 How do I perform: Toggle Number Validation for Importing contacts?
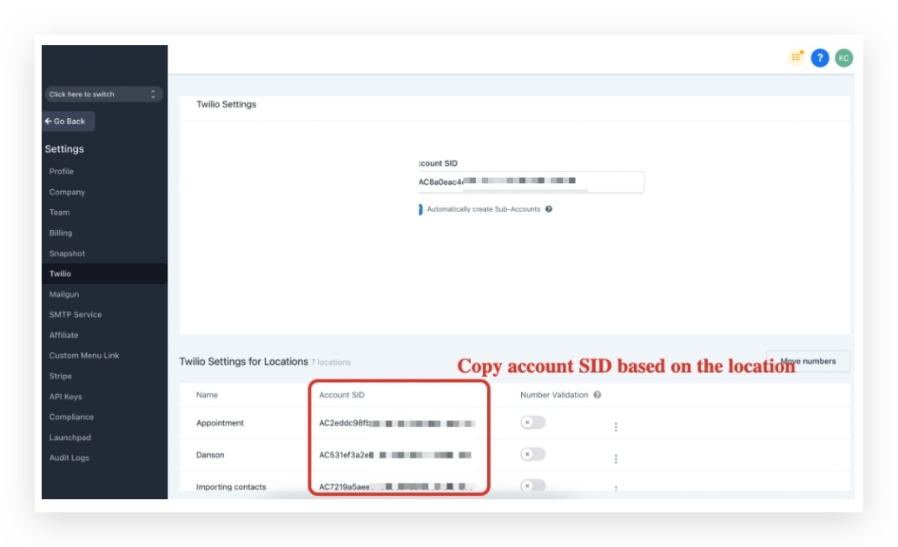532,485
